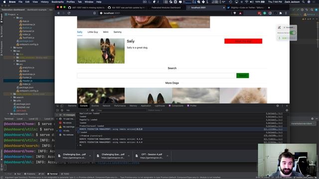Expand the search folder in project tree
The height and width of the screenshot is (179, 319).
(11, 97)
